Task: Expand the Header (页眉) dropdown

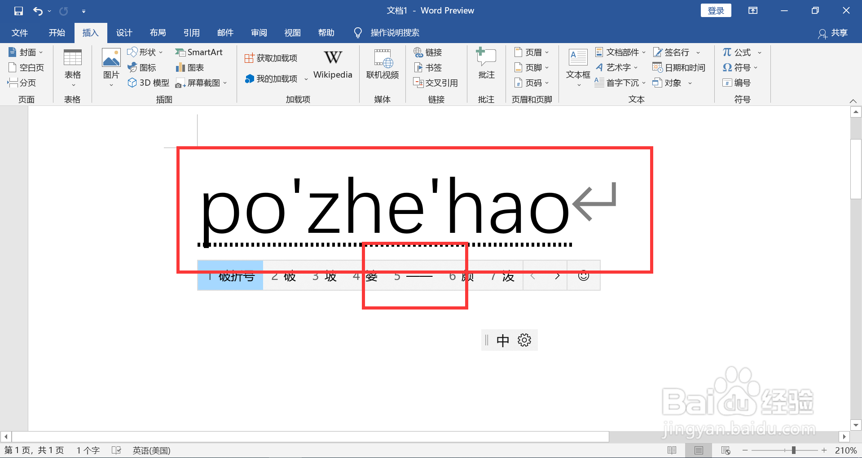Action: click(547, 52)
